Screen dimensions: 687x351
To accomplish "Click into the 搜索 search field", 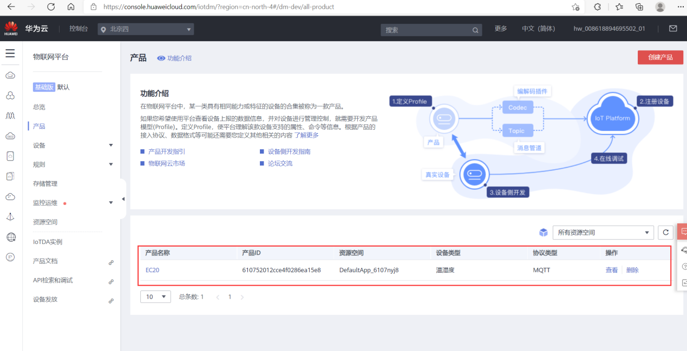I will [x=426, y=30].
